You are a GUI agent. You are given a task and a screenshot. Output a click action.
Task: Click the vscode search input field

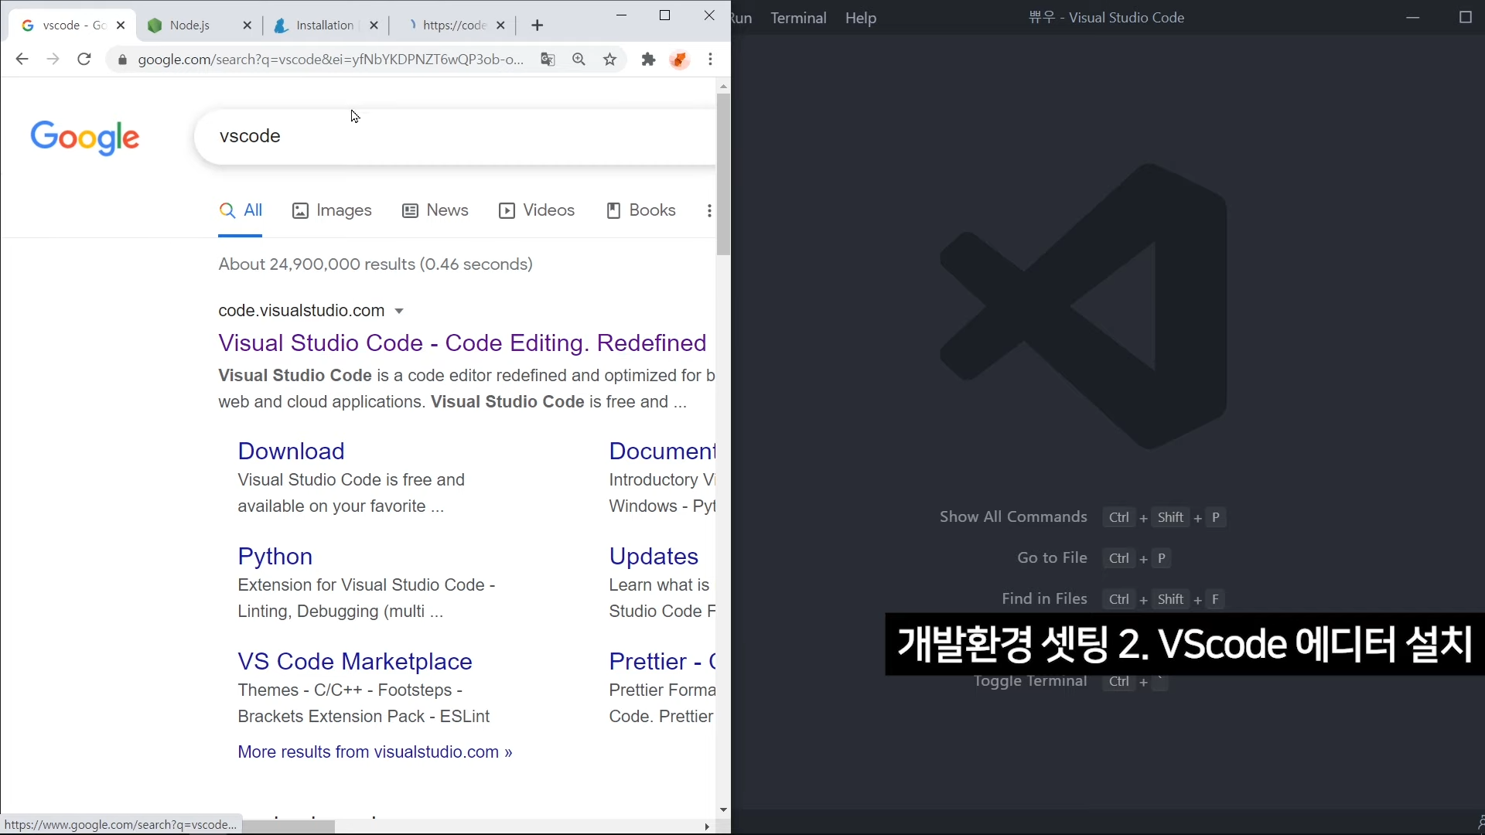pyautogui.click(x=456, y=136)
